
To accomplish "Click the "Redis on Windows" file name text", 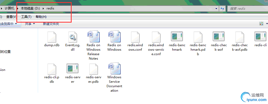I will click(114, 48).
